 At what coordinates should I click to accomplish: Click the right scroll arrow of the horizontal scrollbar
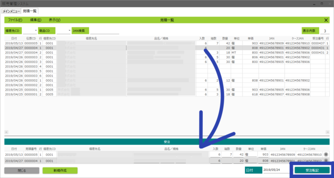tap(328, 132)
